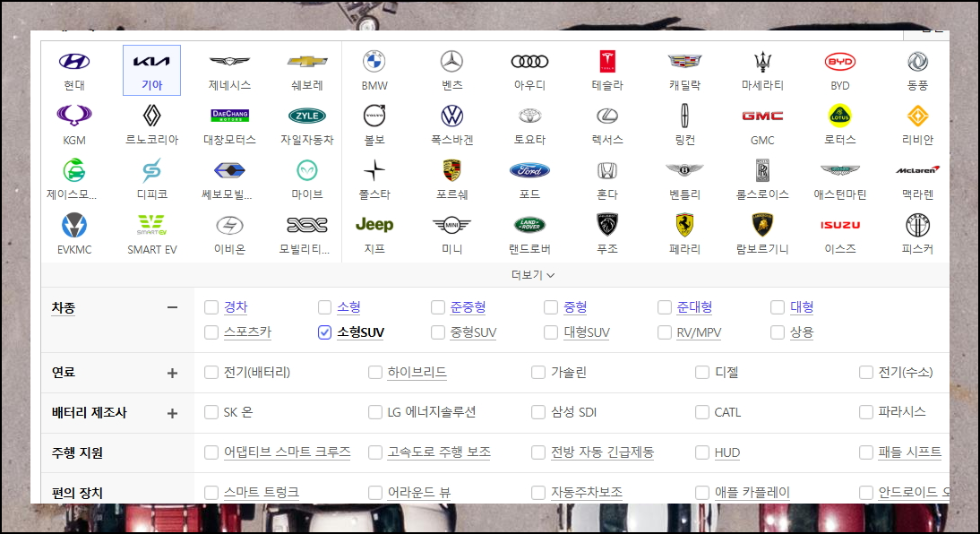Click the 파라시스 battery maker label
The image size is (980, 534).
click(902, 412)
